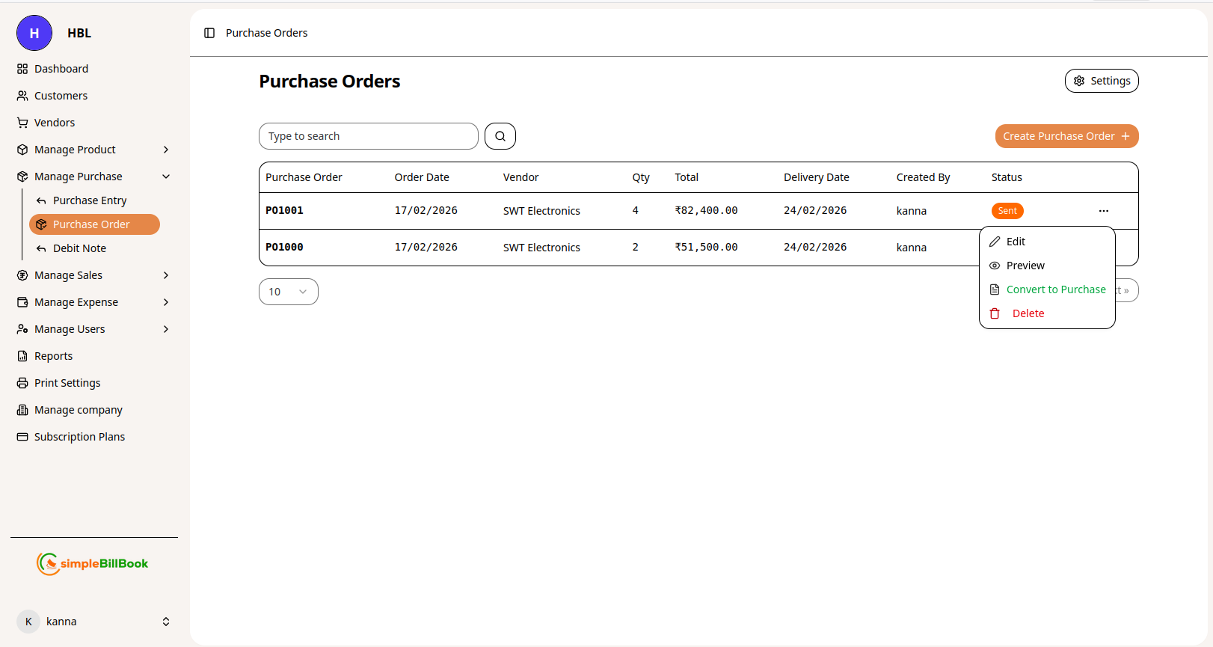Click Create Purchase Order button
Viewport: 1213px width, 647px height.
click(x=1066, y=136)
